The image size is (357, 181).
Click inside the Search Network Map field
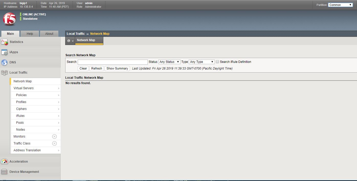(113, 62)
